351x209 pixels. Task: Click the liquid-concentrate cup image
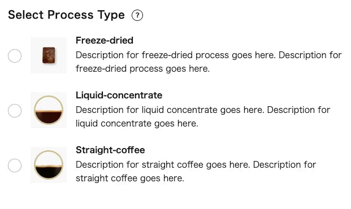[49, 110]
